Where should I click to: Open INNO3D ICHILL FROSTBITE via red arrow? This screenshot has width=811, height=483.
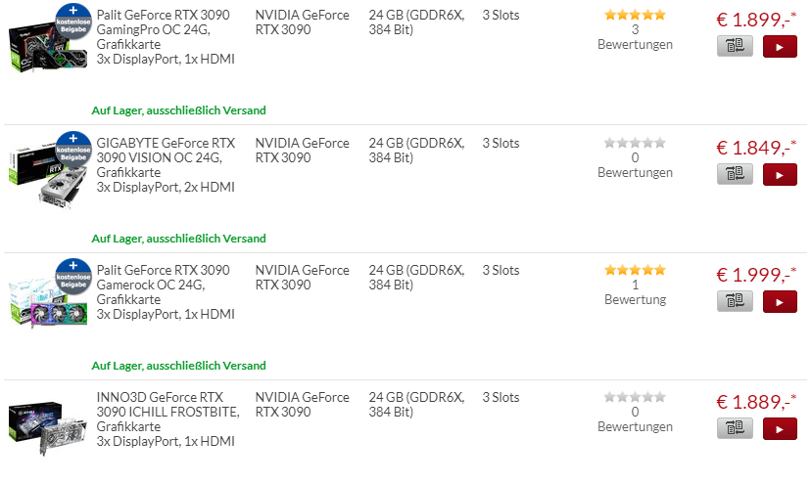click(780, 429)
